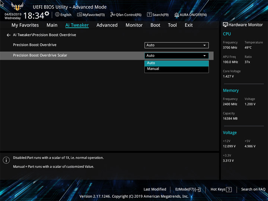Click the Precision Boost Overdrive dropdown arrow
Screen dimensions: 268x201
pos(204,45)
